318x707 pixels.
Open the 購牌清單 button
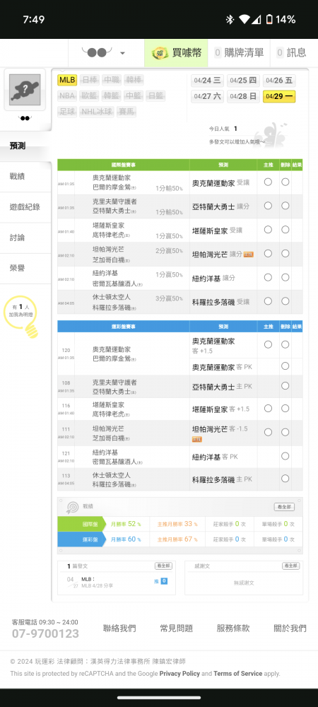click(x=239, y=53)
